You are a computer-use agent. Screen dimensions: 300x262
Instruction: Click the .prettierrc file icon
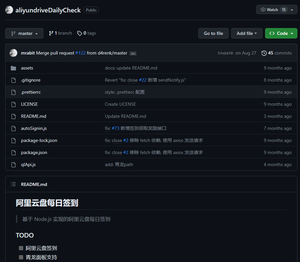click(13, 92)
